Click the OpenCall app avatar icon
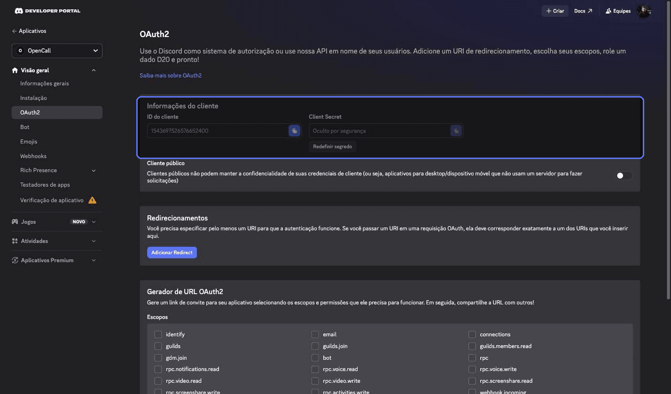Image resolution: width=671 pixels, height=394 pixels. (x=20, y=51)
